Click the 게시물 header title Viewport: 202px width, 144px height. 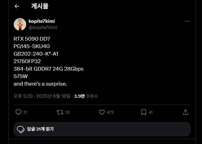tap(40, 6)
